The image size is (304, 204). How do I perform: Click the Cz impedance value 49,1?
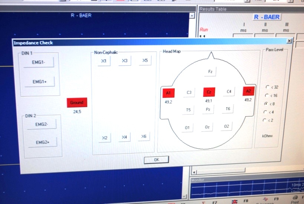coord(209,101)
